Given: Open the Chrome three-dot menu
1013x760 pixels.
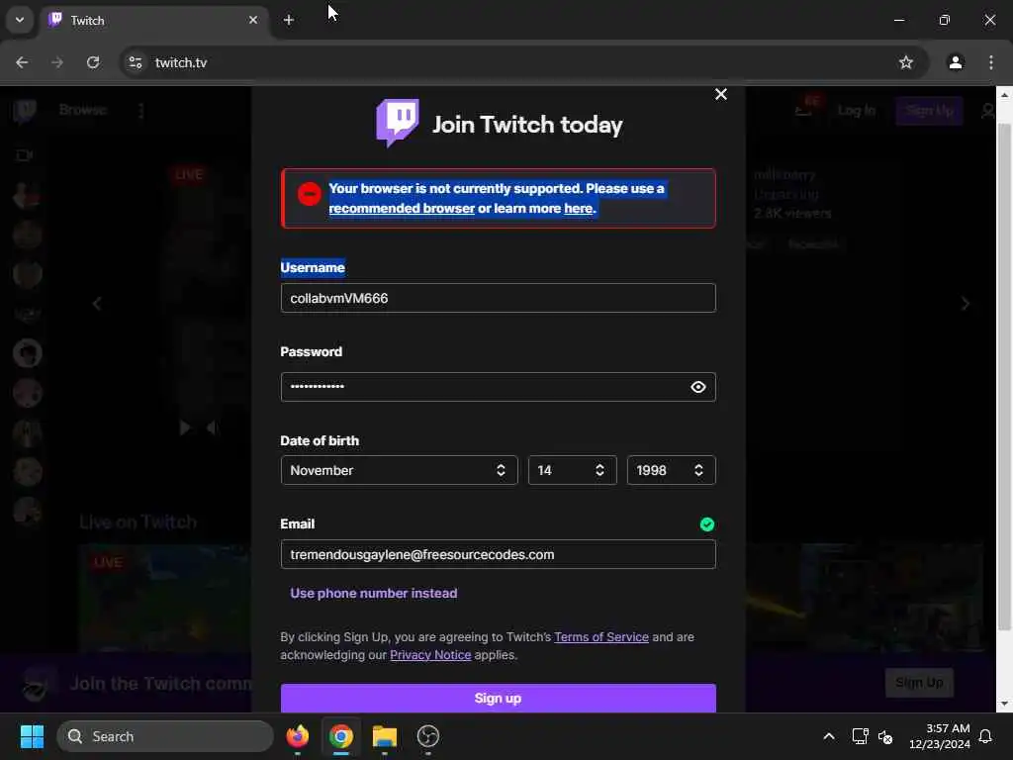Looking at the screenshot, I should [990, 62].
